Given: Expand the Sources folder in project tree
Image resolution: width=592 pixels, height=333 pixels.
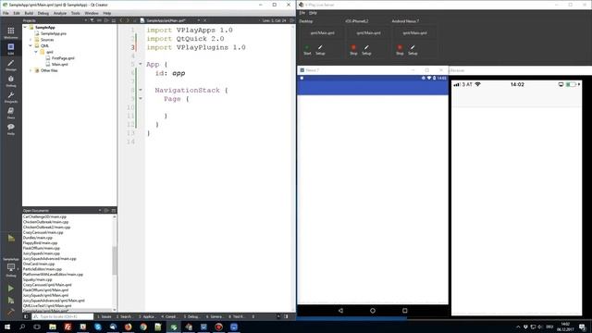Looking at the screenshot, I should click(31, 39).
